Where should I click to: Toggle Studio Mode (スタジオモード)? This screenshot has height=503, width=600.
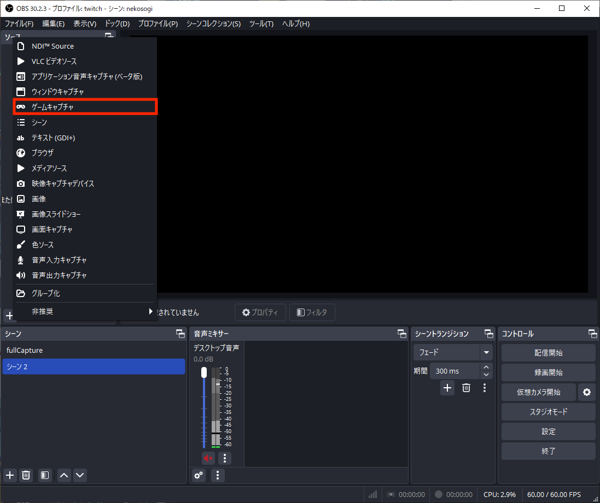coord(548,412)
